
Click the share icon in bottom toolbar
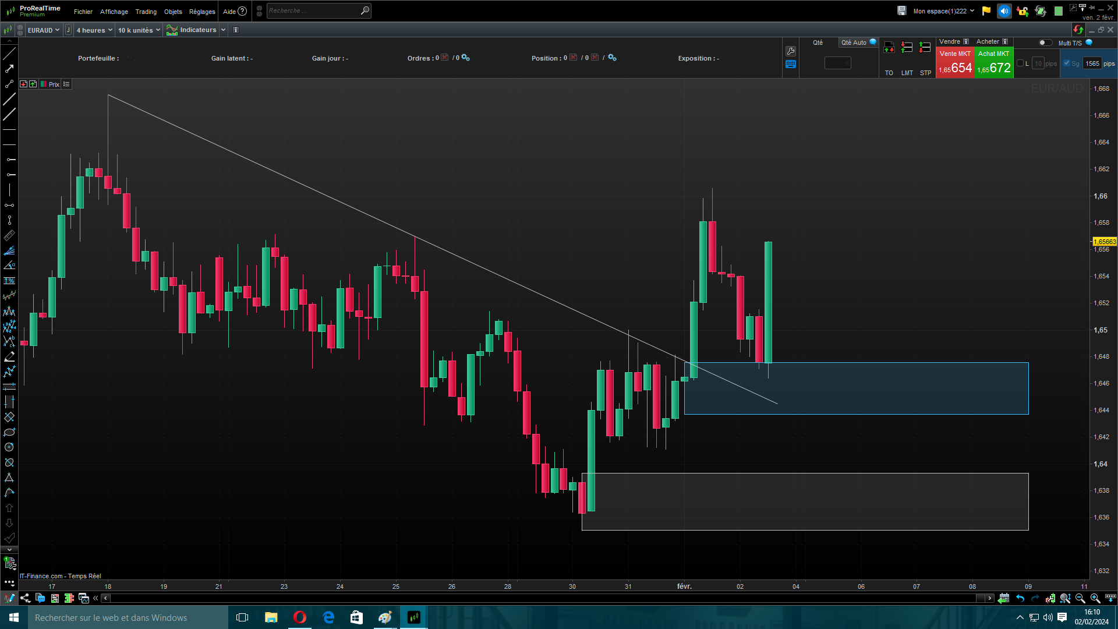tap(25, 598)
